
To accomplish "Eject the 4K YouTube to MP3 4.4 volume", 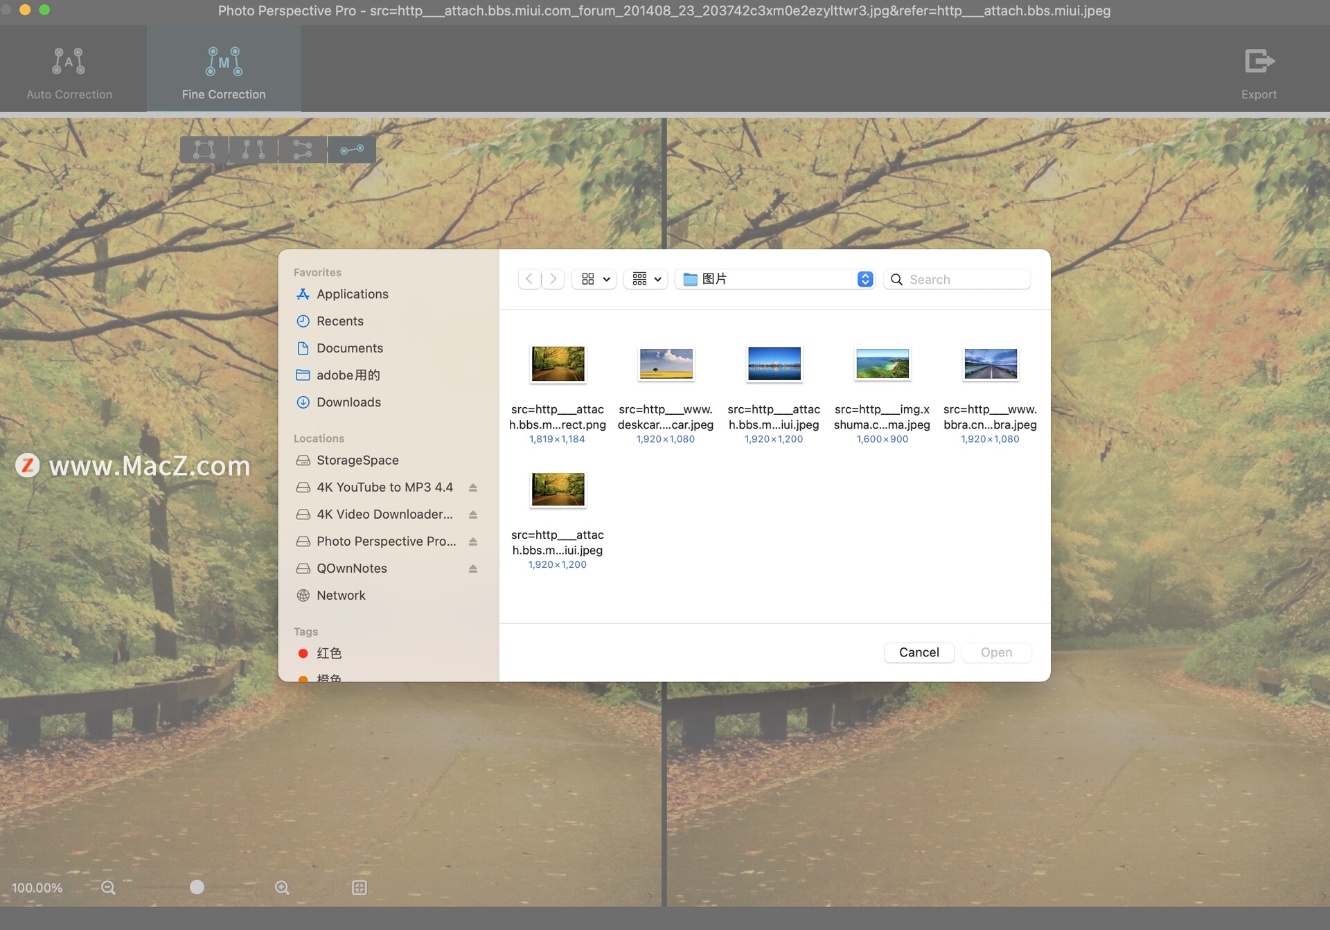I will (473, 488).
